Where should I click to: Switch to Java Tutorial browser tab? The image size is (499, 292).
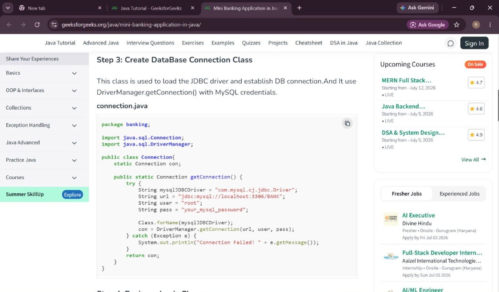[153, 8]
